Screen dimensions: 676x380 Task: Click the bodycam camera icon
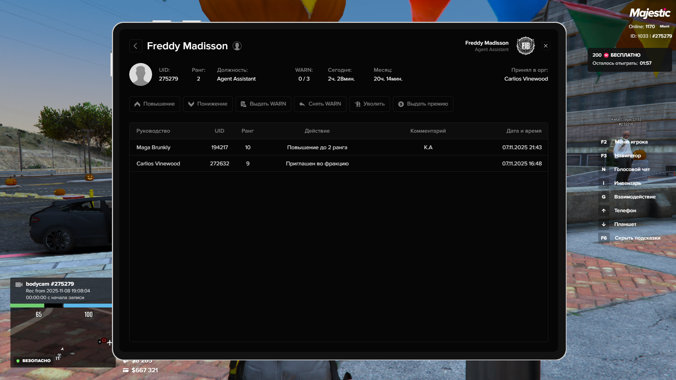19,284
